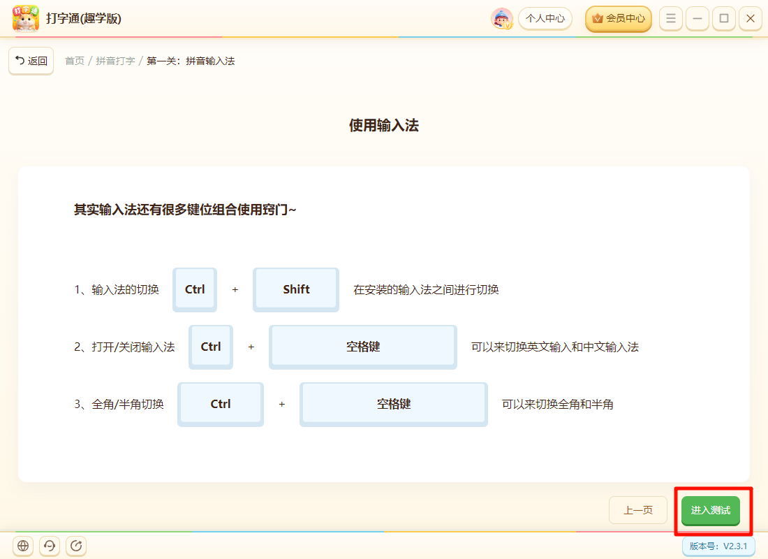768x559 pixels.
Task: Go to previous page with 上一页
Action: pos(637,510)
